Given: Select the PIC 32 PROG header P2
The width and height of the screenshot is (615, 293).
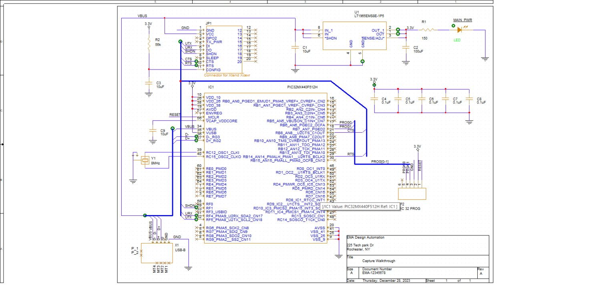Looking at the screenshot, I should (x=412, y=193).
